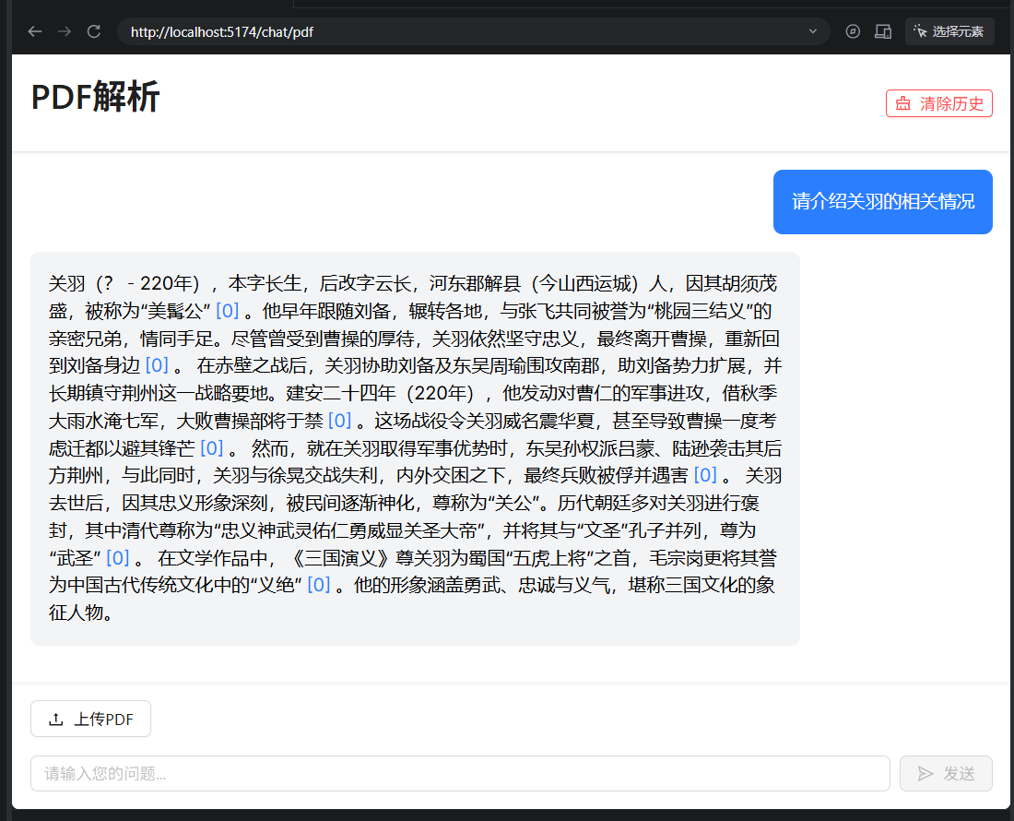Open the [0] citation after 义绝
1014x821 pixels.
[317, 584]
